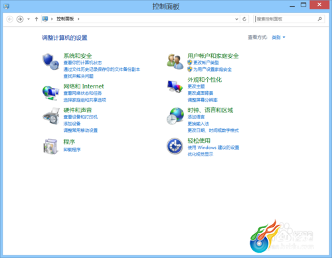Viewport: 332px width, 258px height.
Task: Click 通过文件历史记录保存你的文件备份副本 link
Action: pos(102,69)
